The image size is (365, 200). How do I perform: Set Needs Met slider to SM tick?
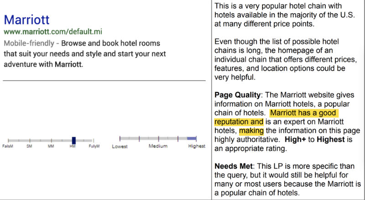30,140
